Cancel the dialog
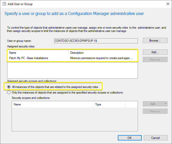Image resolution: width=172 pixels, height=144 pixels. 156,138
